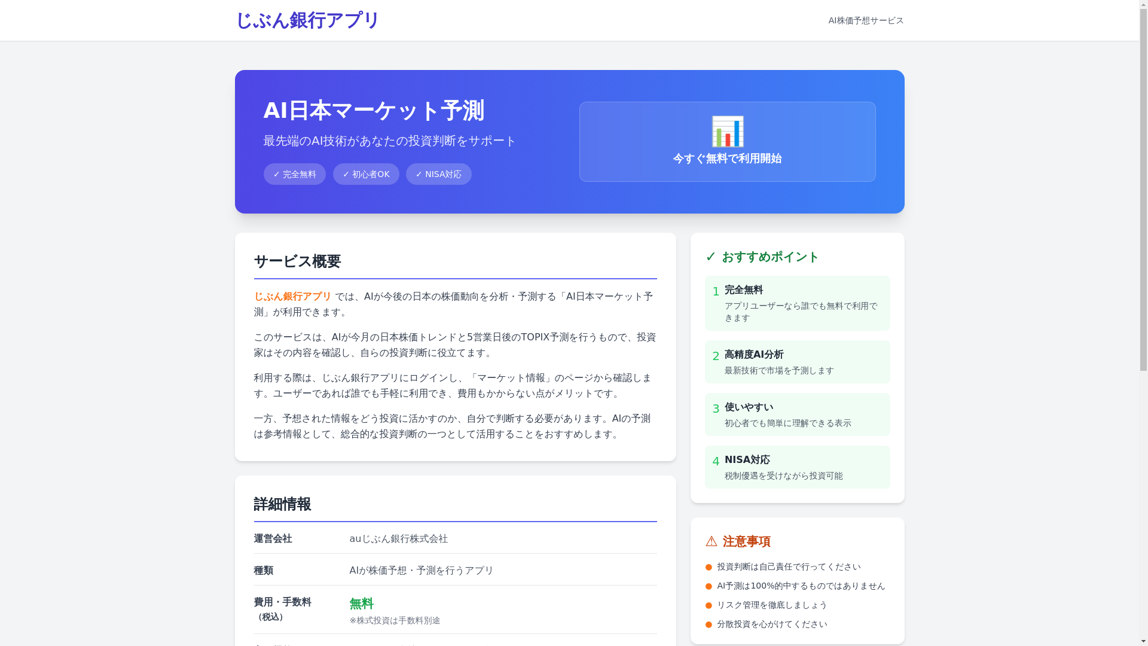Select recommendation card 完全無料
Viewport: 1148px width, 646px height.
(797, 303)
